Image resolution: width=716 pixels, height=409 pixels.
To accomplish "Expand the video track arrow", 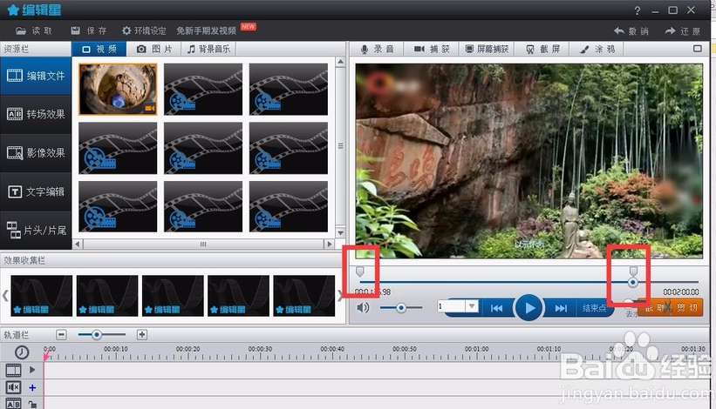I will pyautogui.click(x=32, y=370).
